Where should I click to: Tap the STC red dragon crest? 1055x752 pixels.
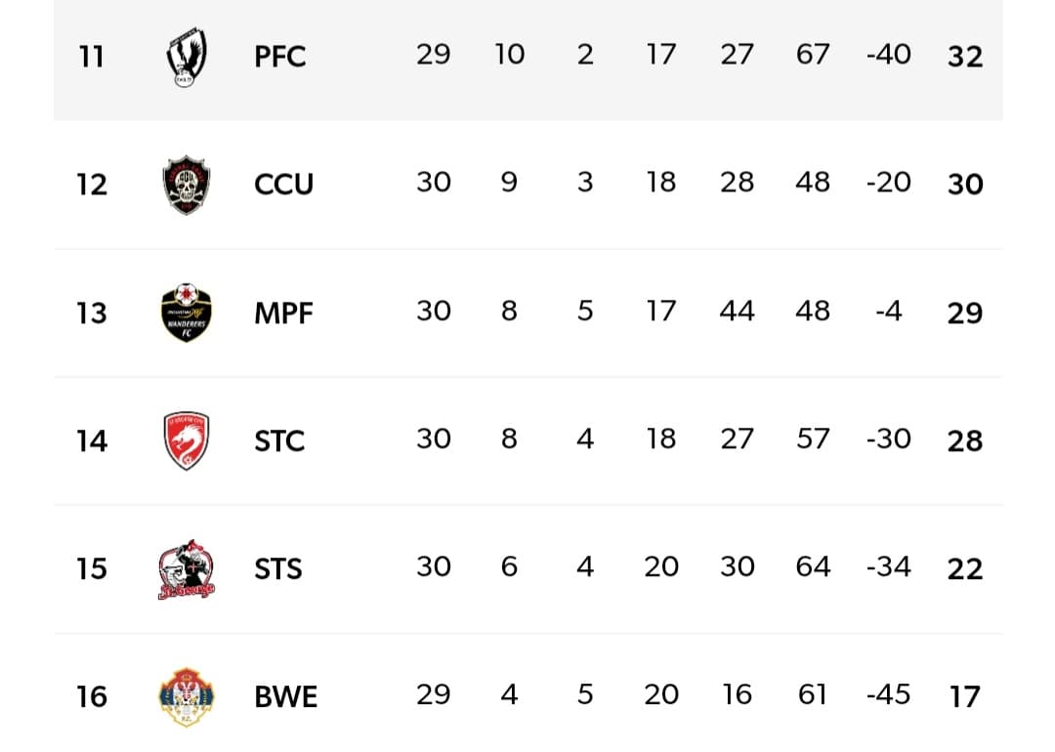pyautogui.click(x=186, y=440)
